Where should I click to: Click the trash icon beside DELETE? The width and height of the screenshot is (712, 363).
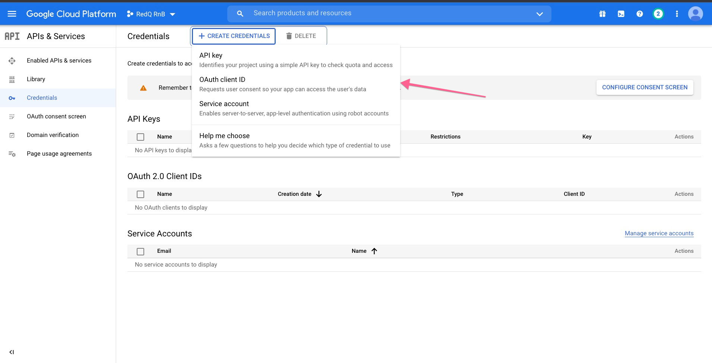click(x=289, y=36)
